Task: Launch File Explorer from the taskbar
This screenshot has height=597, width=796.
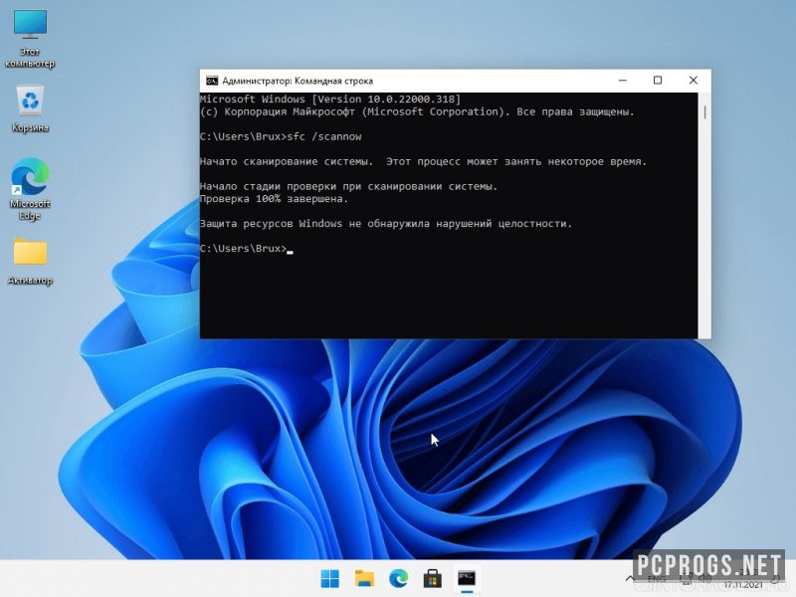Action: click(364, 578)
